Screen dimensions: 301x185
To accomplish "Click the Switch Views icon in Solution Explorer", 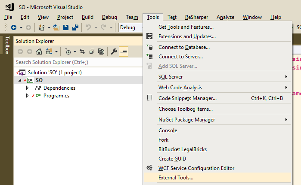I will (x=49, y=52).
